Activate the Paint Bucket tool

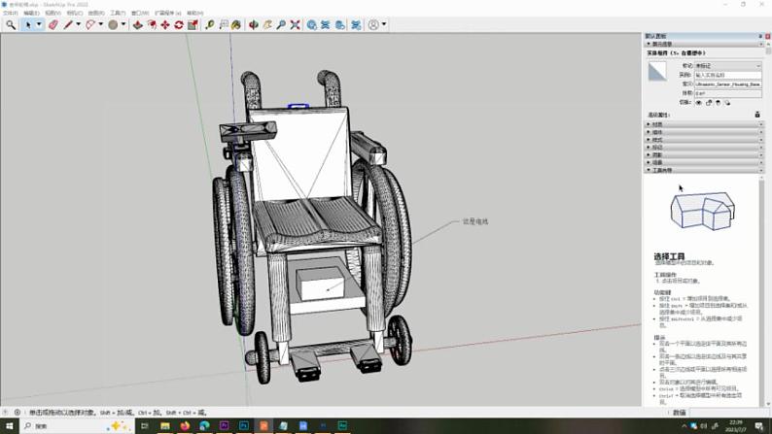tap(236, 24)
